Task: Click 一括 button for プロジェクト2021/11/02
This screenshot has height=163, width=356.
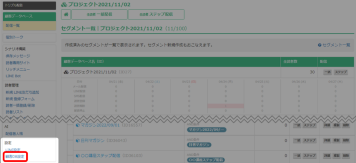Action: [328, 72]
